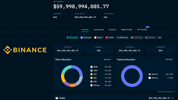Click the Net Worth summary card
This screenshot has height=100, width=178.
(68, 49)
